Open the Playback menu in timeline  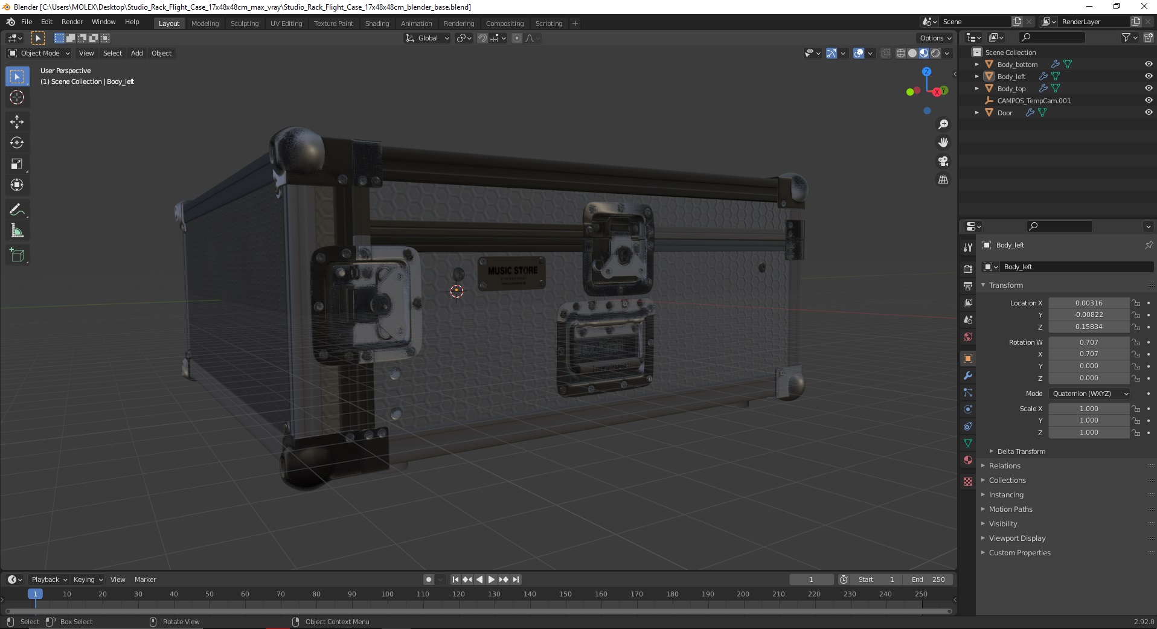point(49,580)
